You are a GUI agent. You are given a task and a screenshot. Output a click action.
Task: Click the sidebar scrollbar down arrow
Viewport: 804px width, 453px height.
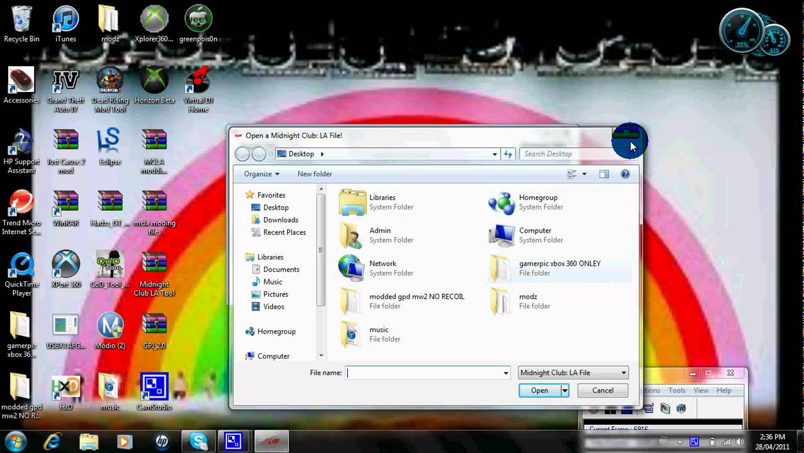(321, 356)
